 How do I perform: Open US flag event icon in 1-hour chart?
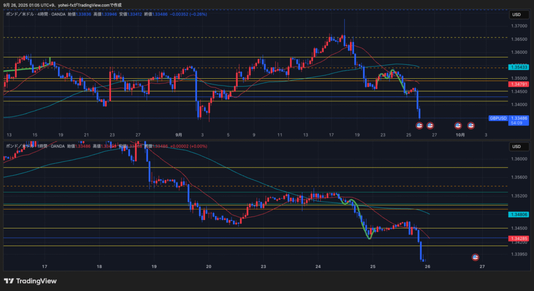point(476,257)
